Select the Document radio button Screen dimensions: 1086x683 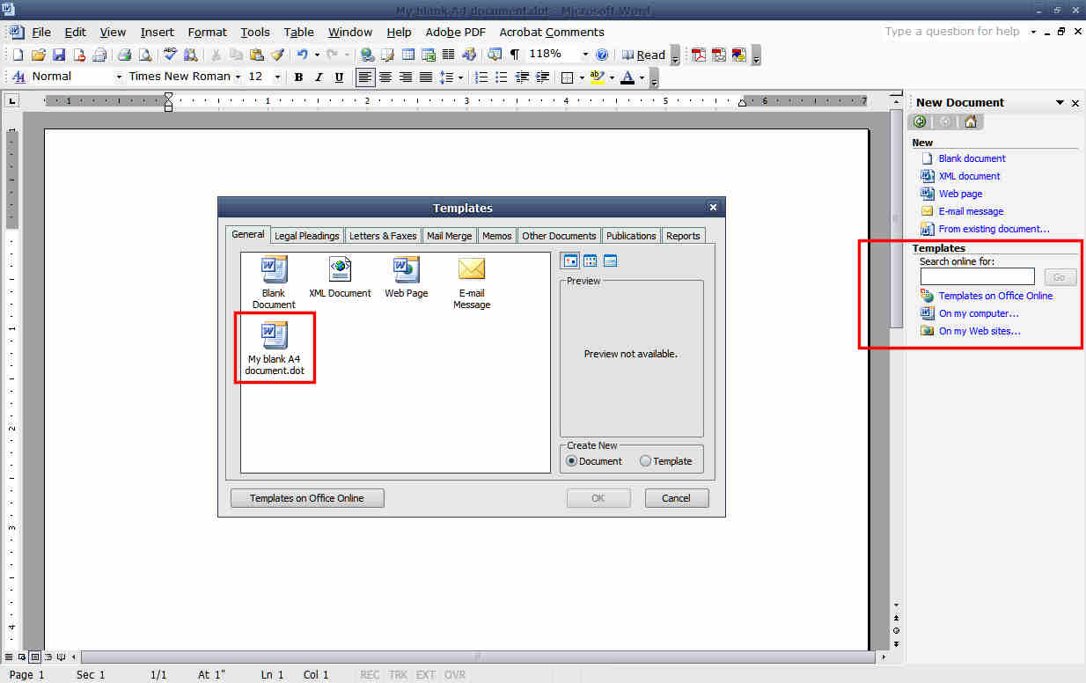click(x=572, y=461)
